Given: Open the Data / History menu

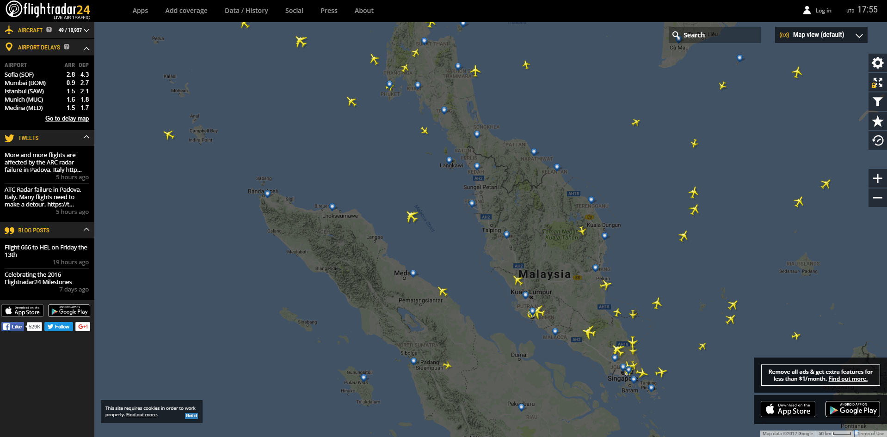Looking at the screenshot, I should pyautogui.click(x=246, y=11).
